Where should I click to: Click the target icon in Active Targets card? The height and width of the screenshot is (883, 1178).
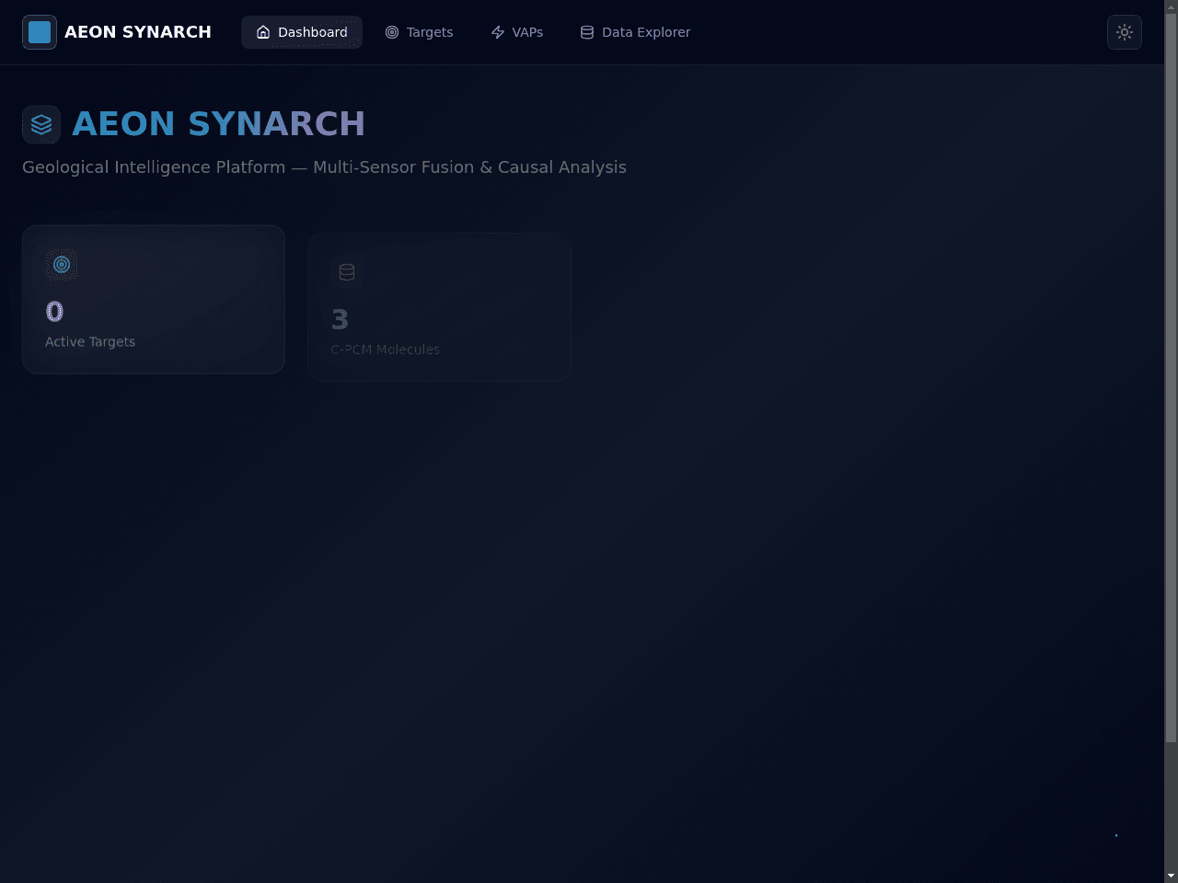coord(62,265)
